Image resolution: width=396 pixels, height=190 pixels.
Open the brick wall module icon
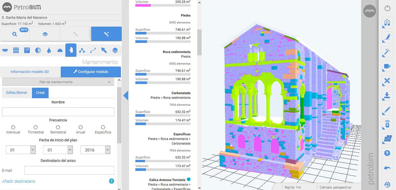click(x=16, y=50)
